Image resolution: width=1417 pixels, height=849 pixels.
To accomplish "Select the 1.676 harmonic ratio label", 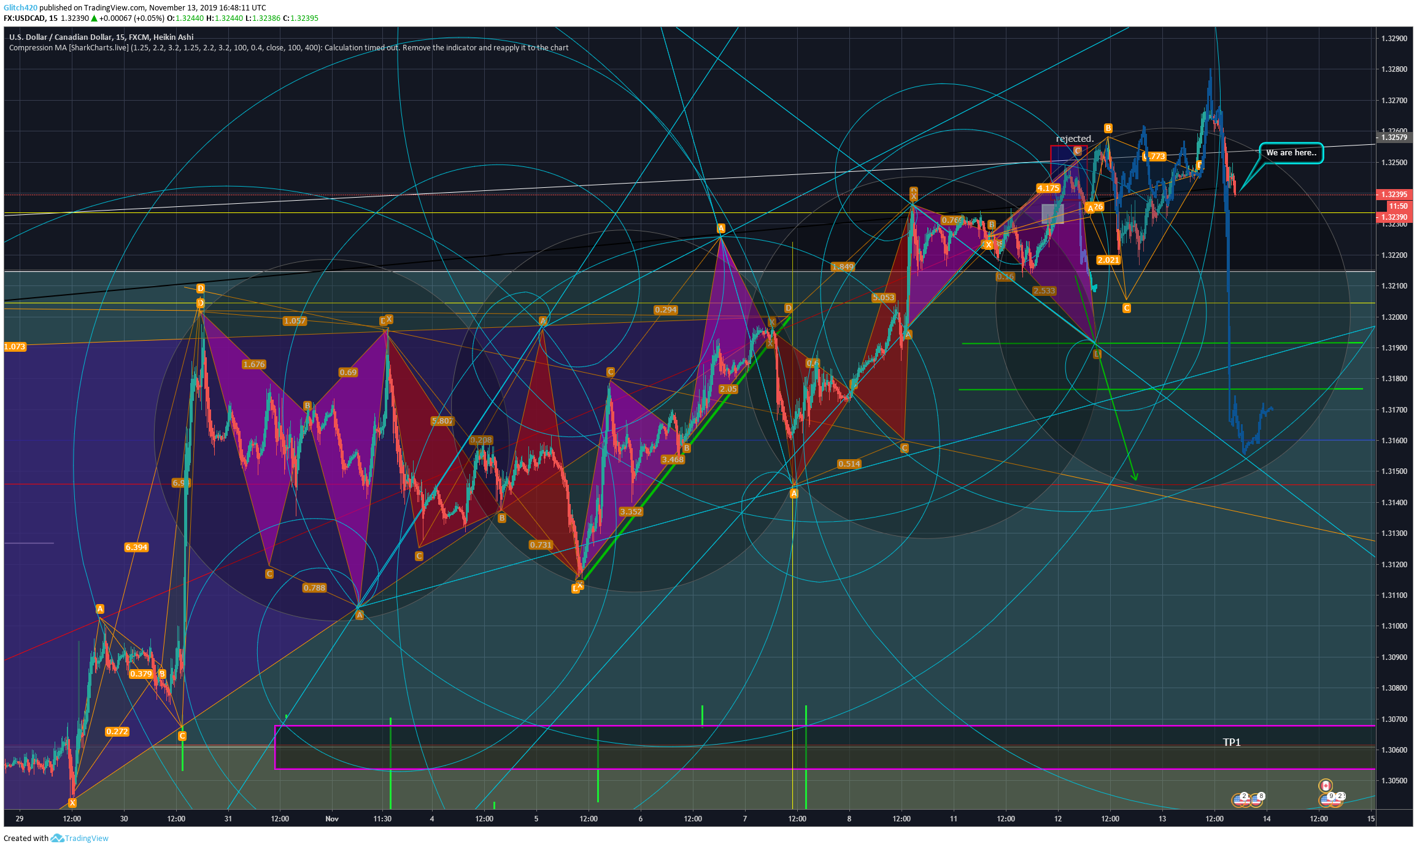I will (254, 365).
